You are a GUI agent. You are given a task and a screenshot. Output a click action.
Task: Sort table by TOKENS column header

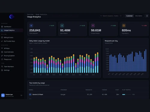click(x=104, y=90)
